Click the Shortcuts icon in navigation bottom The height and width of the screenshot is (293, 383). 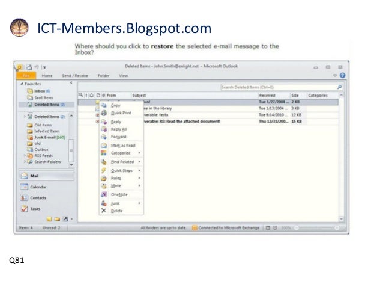coord(65,219)
